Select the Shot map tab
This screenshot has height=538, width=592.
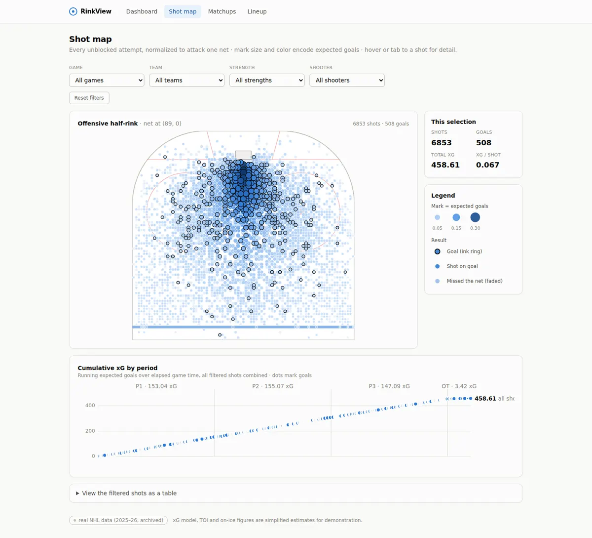click(x=183, y=11)
